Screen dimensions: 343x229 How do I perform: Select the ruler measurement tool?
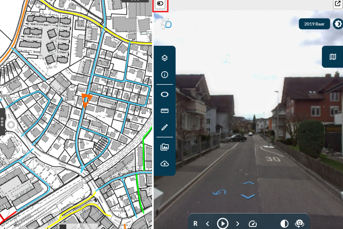(165, 111)
